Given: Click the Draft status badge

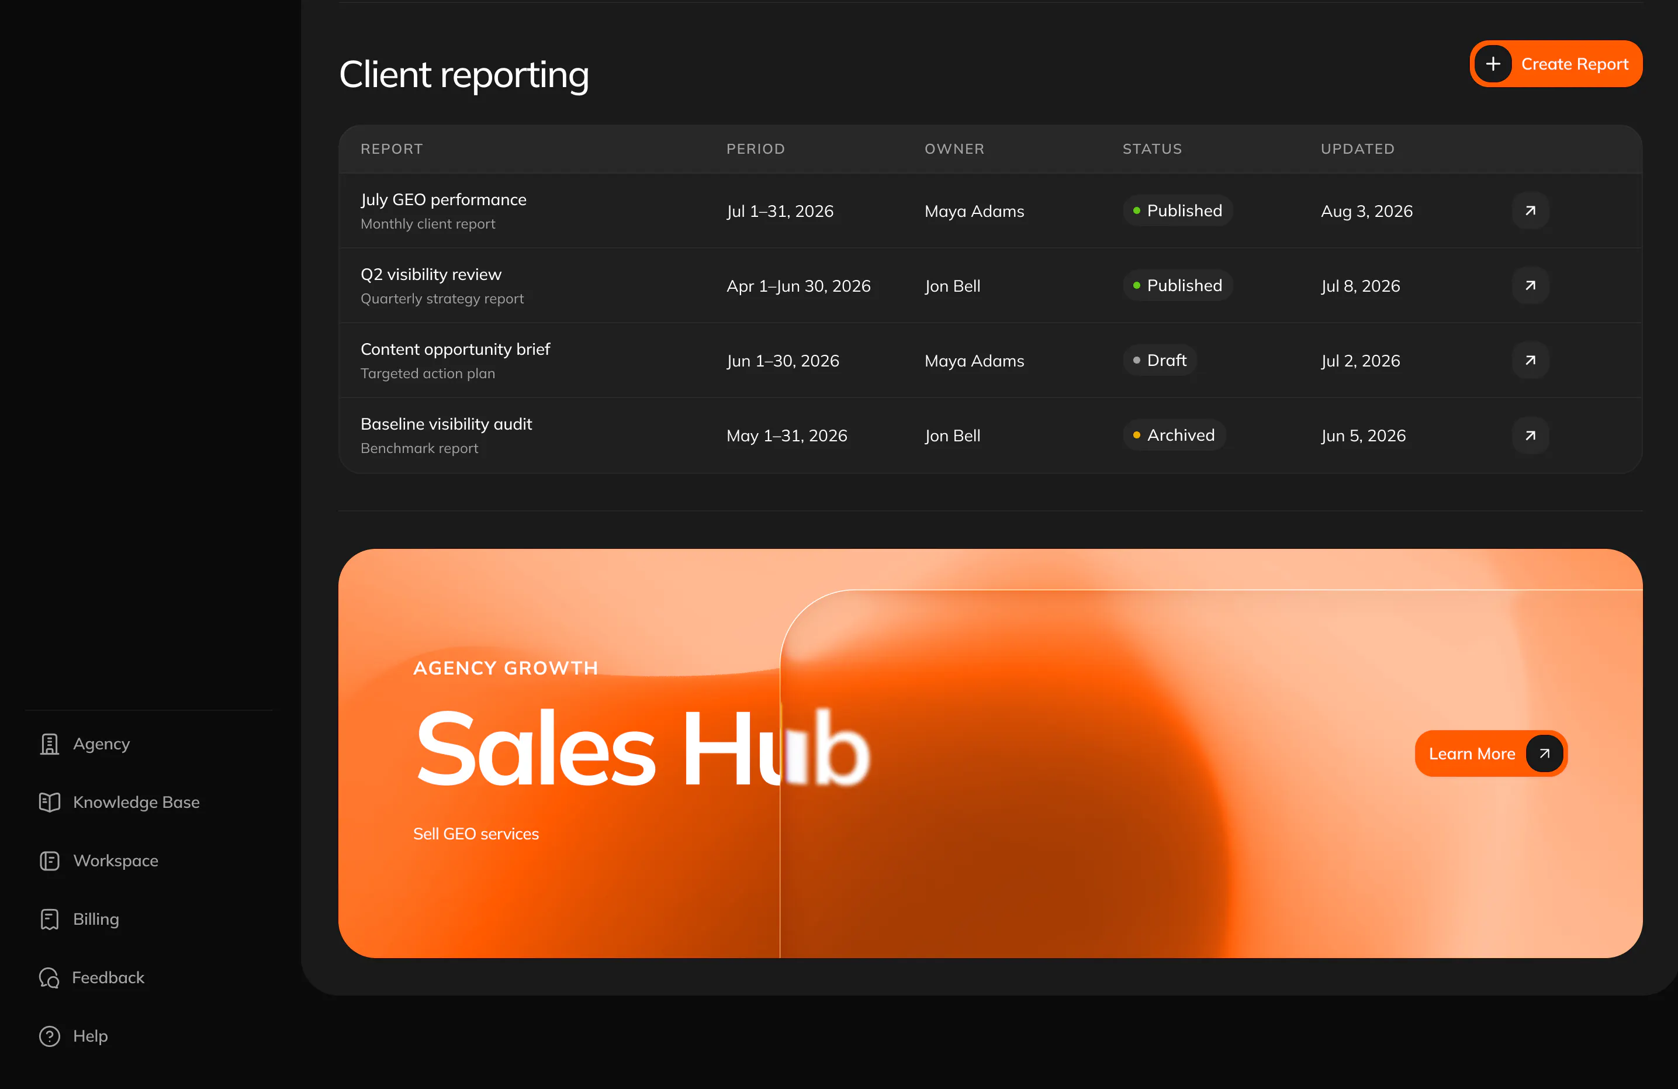Looking at the screenshot, I should coord(1160,361).
